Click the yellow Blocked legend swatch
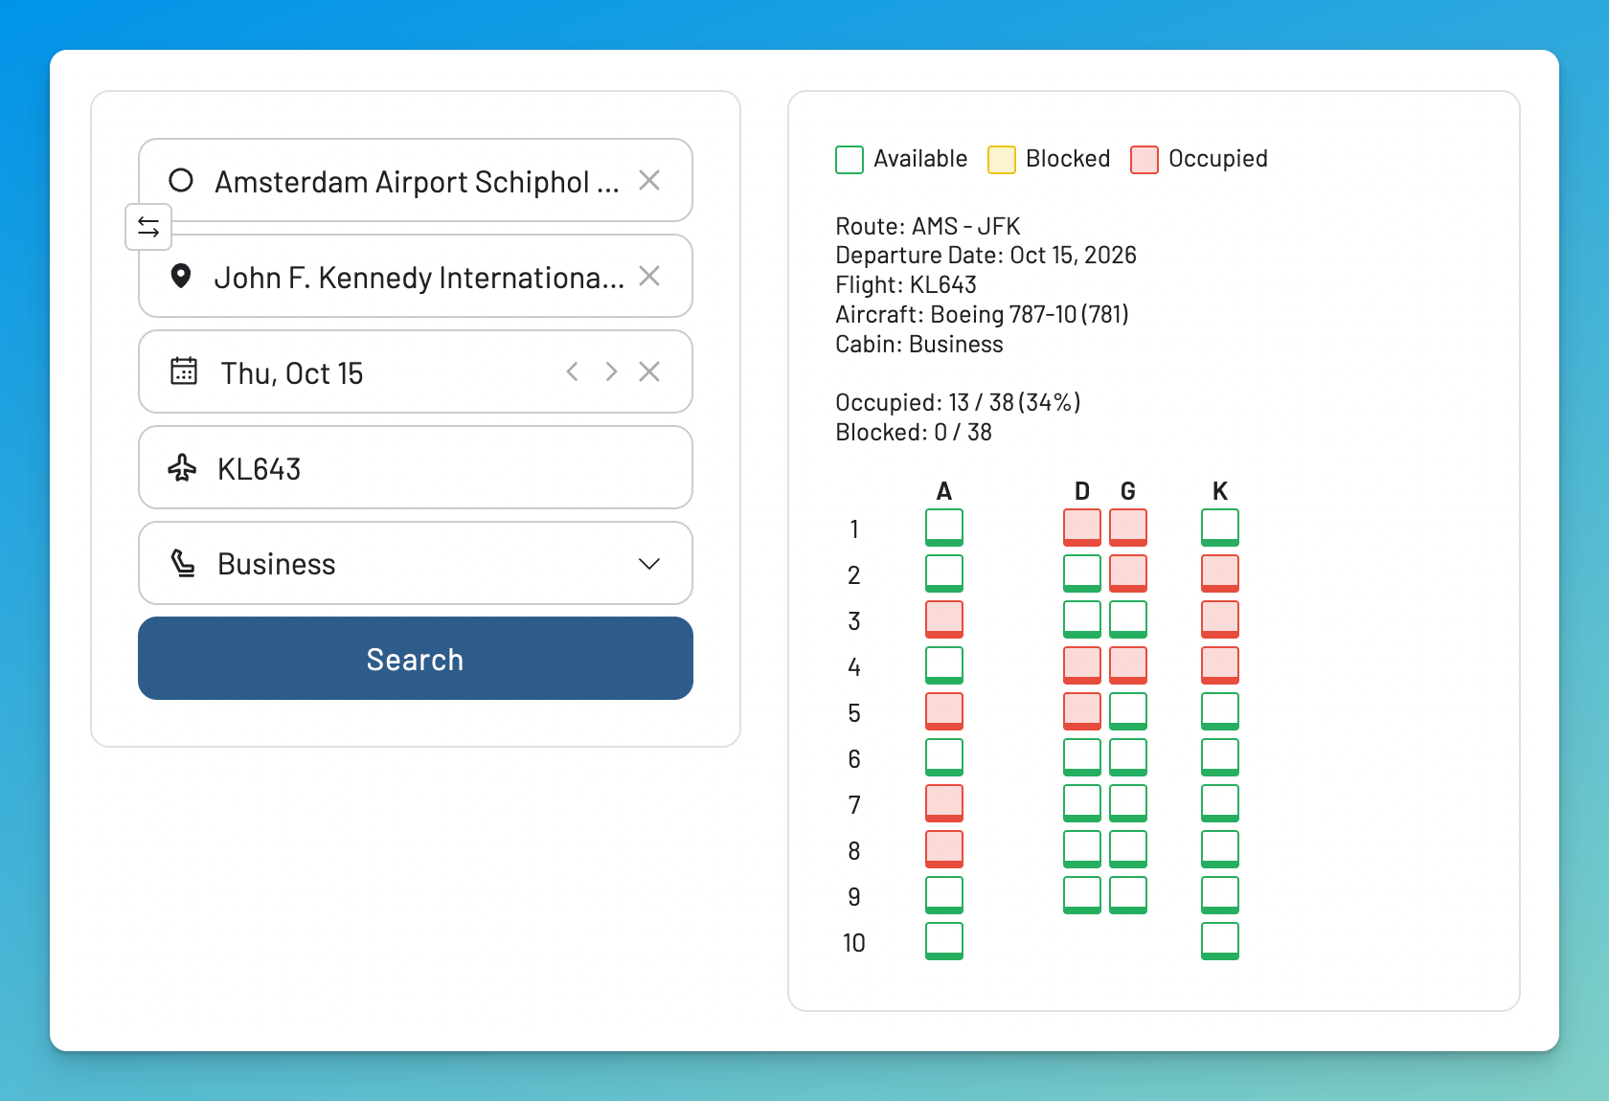 click(1002, 159)
